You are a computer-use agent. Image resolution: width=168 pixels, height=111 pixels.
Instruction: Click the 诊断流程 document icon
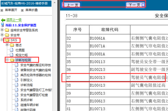coord(17,85)
